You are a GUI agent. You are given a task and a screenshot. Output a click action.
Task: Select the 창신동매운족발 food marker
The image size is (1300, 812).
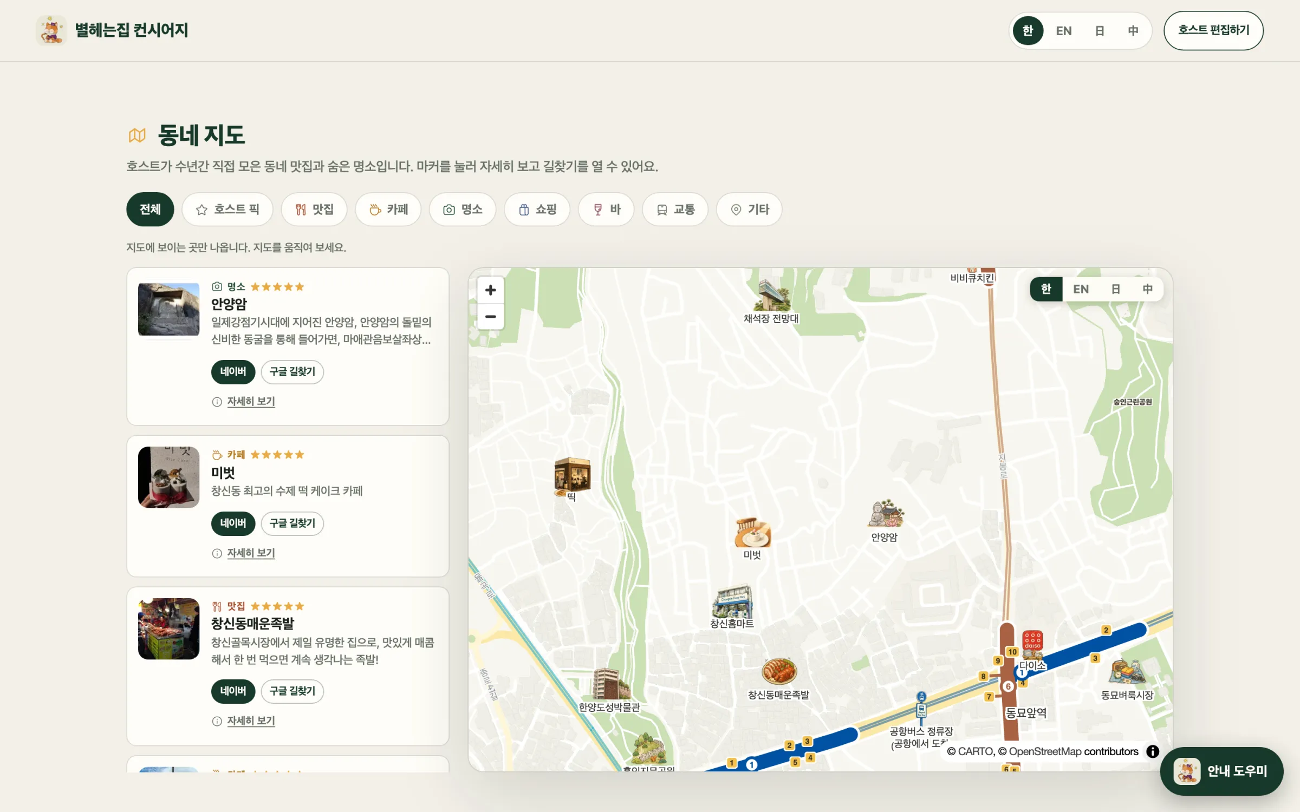pyautogui.click(x=779, y=671)
